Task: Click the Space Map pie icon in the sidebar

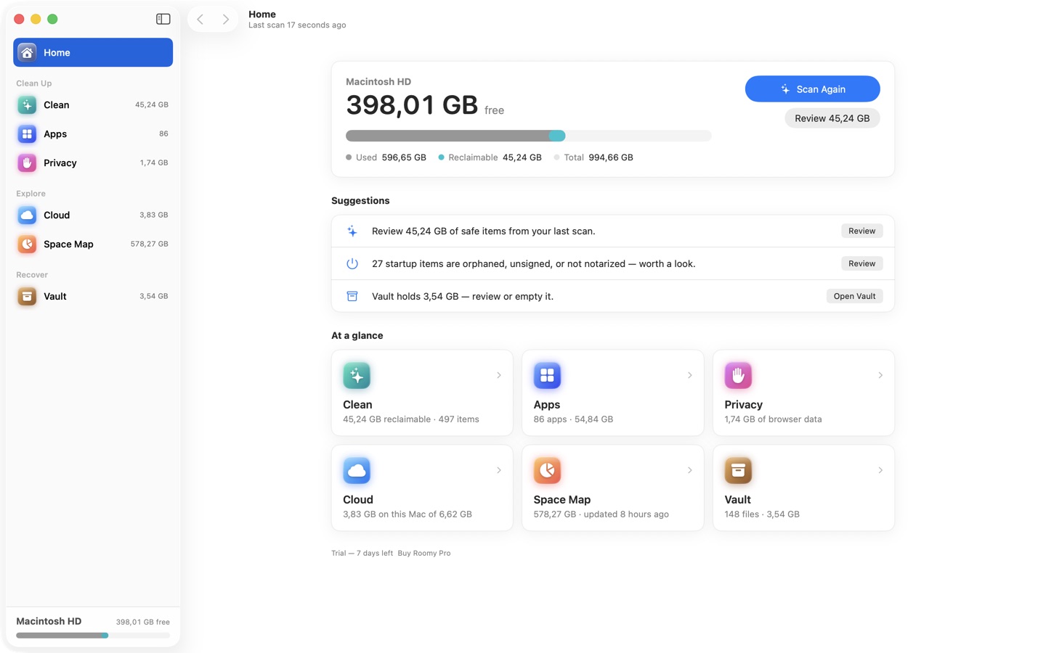Action: pyautogui.click(x=27, y=244)
